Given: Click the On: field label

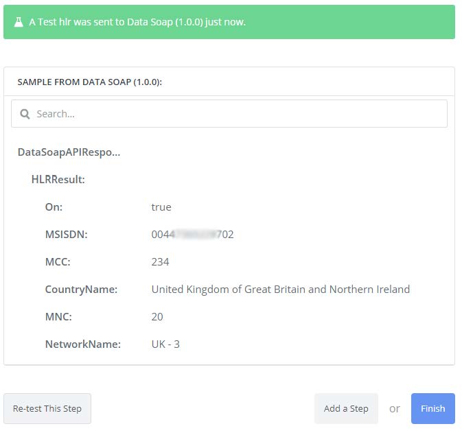Looking at the screenshot, I should tap(54, 207).
